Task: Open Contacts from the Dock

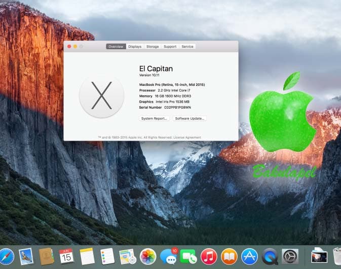Action: 46,256
